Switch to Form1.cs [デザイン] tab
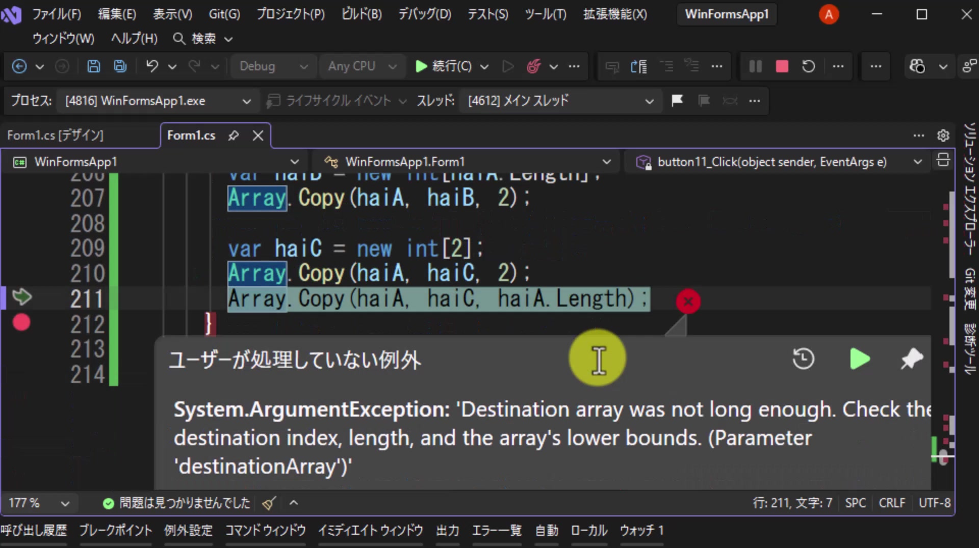 pyautogui.click(x=55, y=135)
